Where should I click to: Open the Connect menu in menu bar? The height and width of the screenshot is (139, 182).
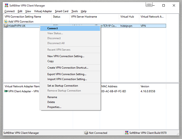pyautogui.click(x=10, y=11)
